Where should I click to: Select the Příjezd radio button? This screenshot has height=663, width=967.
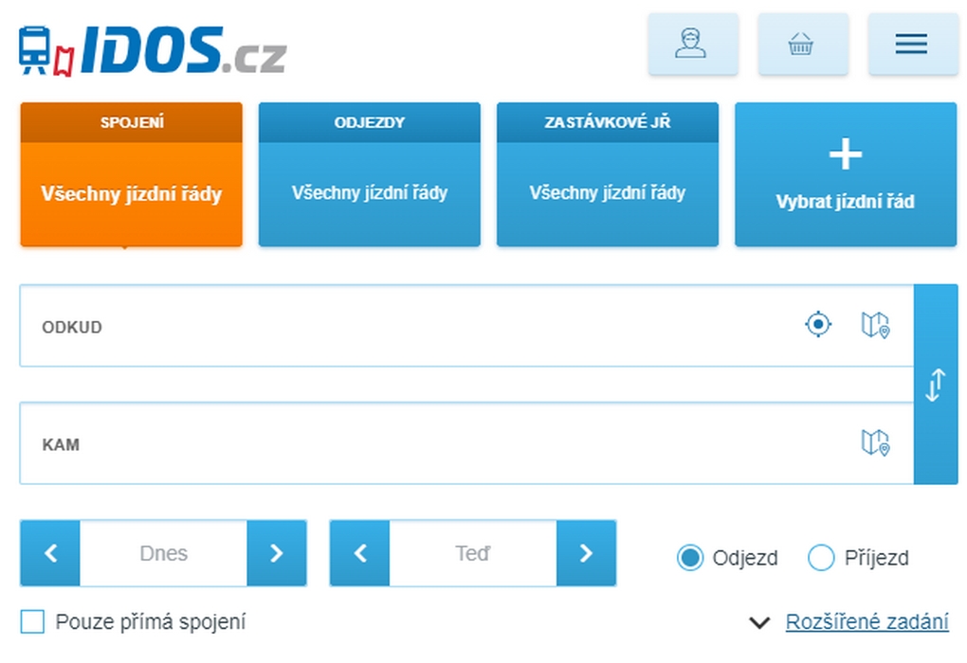click(x=821, y=558)
